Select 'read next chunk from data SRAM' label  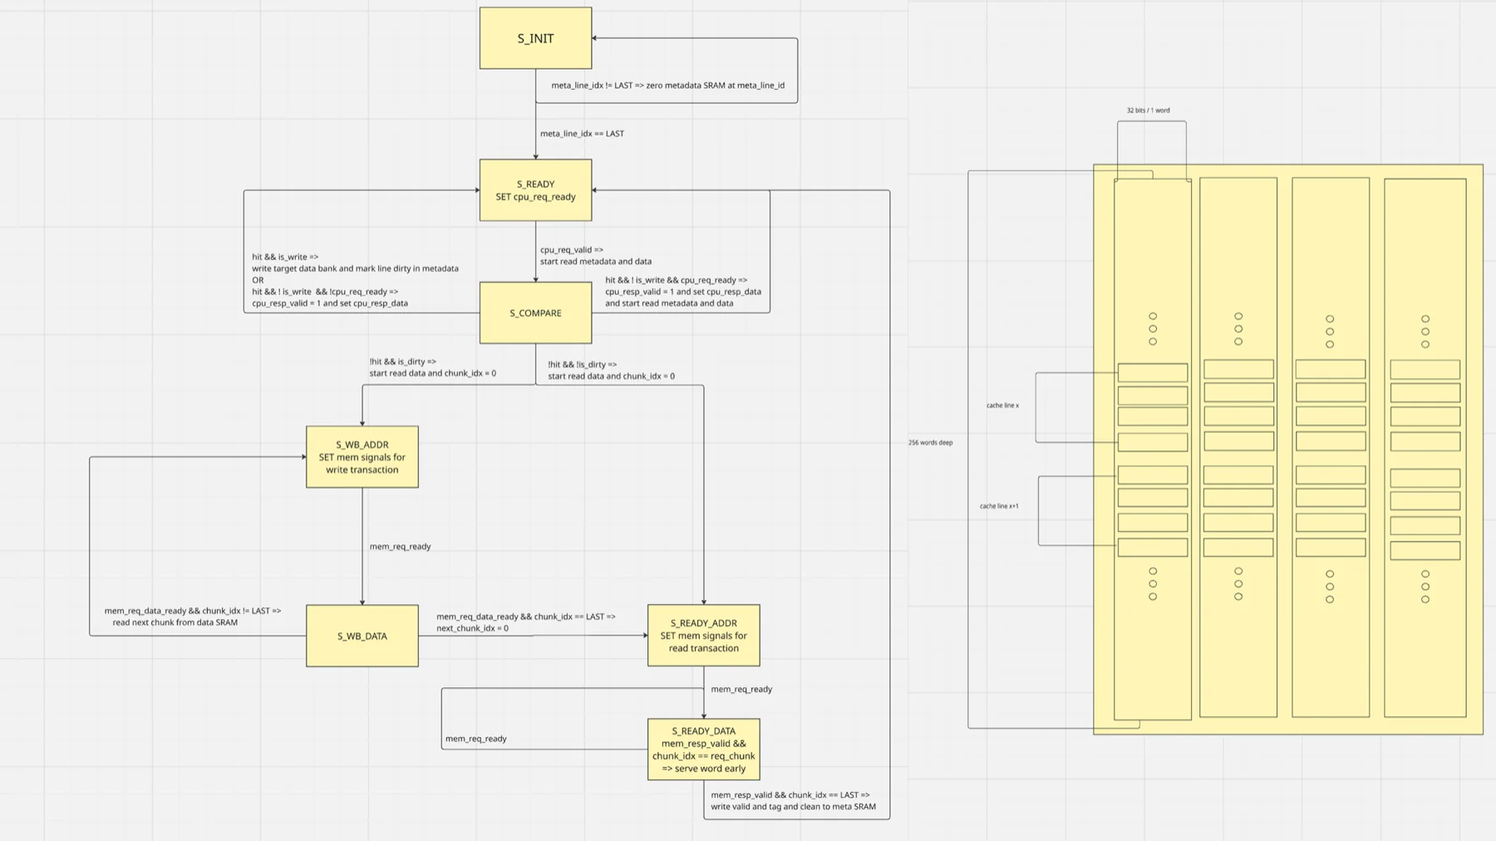pos(193,617)
